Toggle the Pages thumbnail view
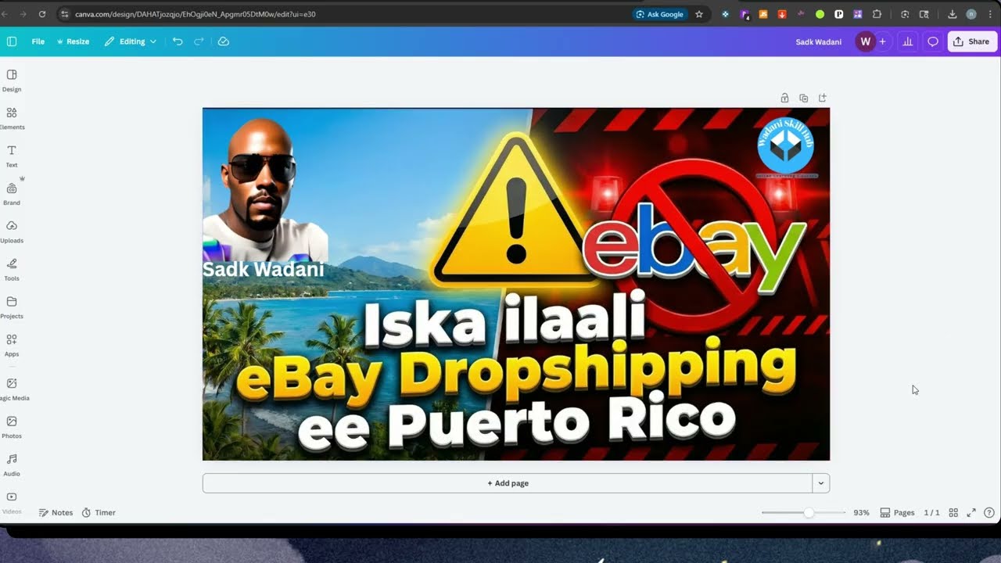The height and width of the screenshot is (563, 1001). [x=897, y=513]
